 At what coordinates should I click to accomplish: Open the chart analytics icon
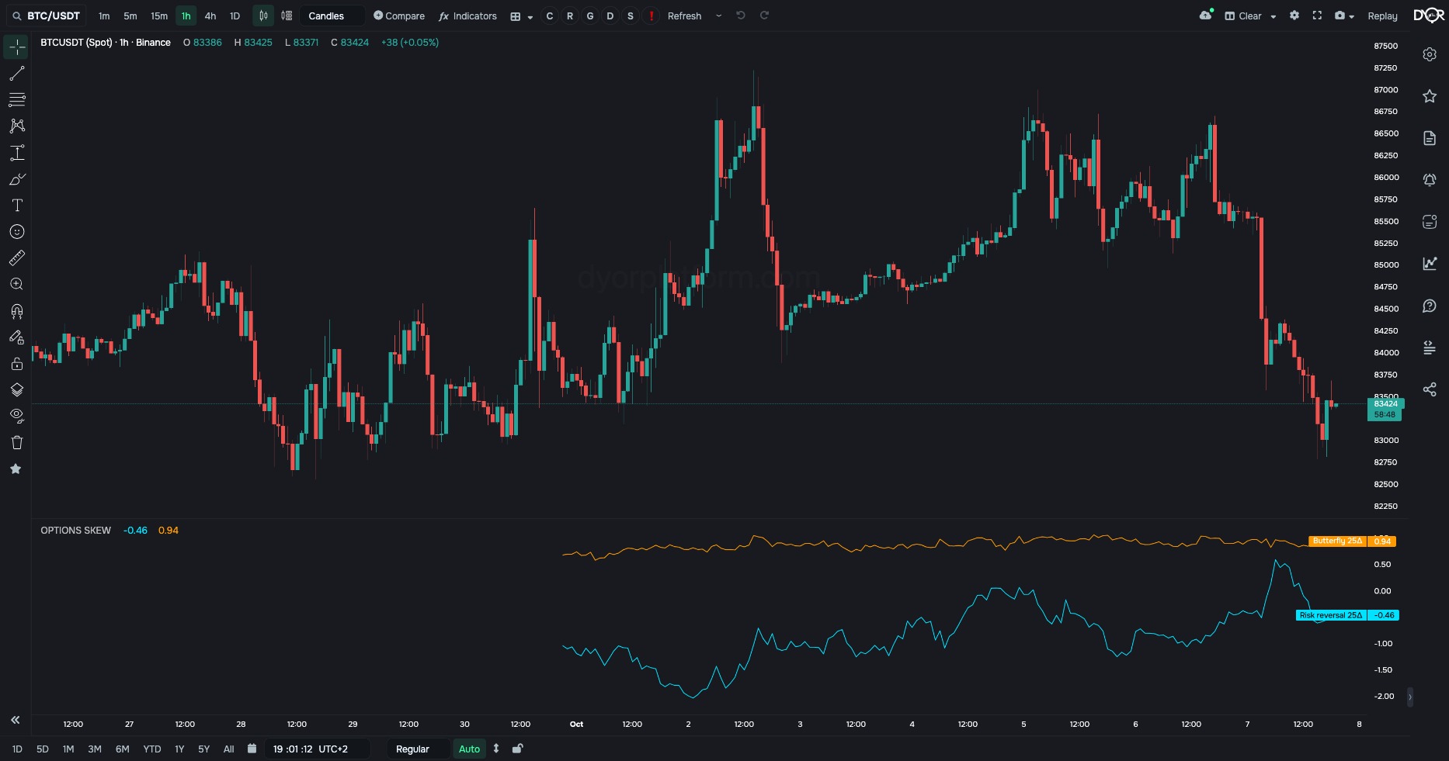[1430, 264]
